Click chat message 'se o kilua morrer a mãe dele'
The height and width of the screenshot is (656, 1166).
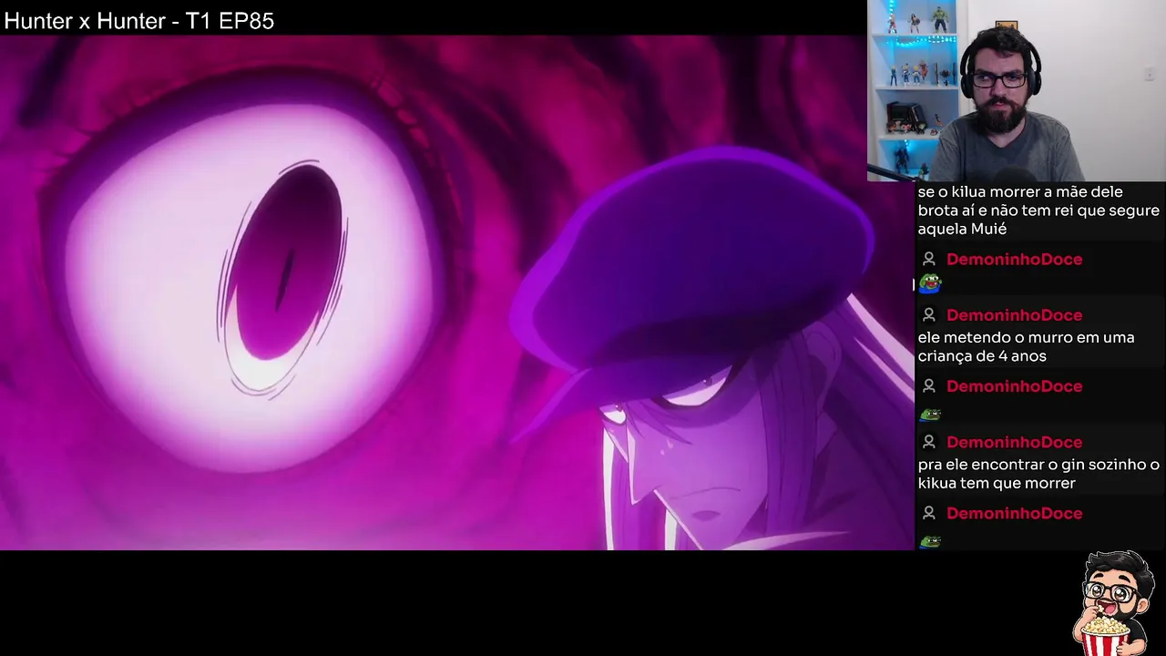pyautogui.click(x=1038, y=210)
